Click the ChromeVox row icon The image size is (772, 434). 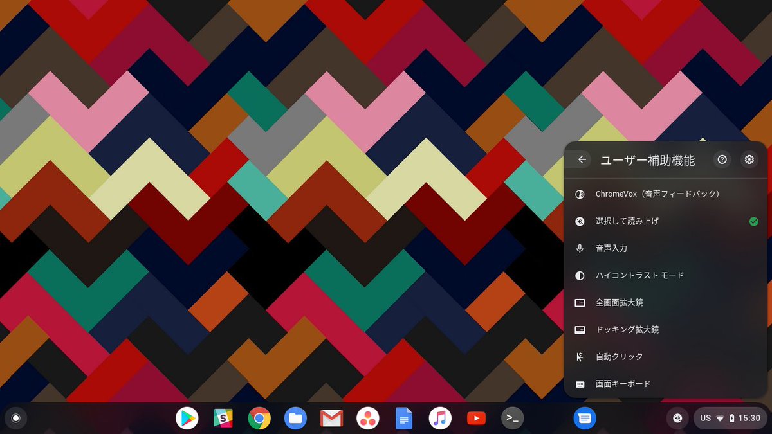[x=580, y=194]
